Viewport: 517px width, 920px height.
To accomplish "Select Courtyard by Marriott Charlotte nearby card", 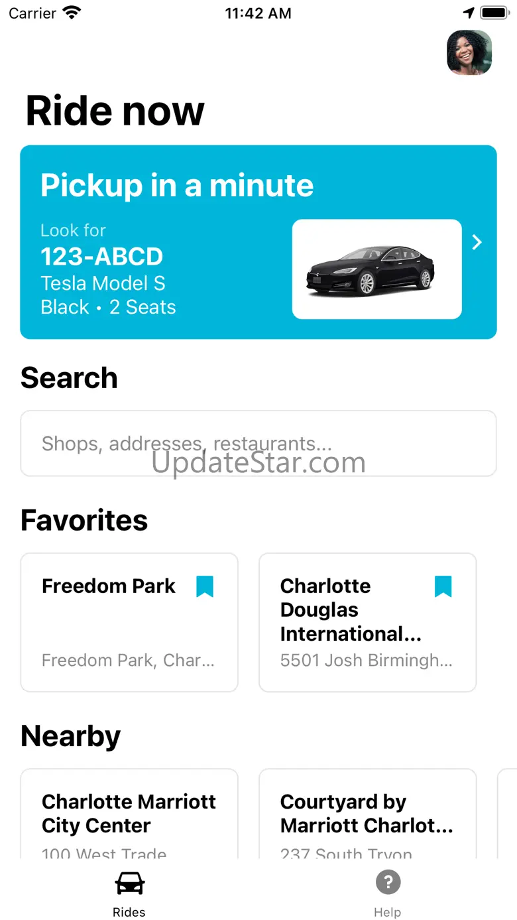I will click(x=367, y=815).
